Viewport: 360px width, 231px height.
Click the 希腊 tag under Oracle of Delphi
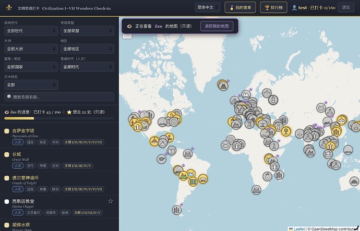click(x=43, y=189)
